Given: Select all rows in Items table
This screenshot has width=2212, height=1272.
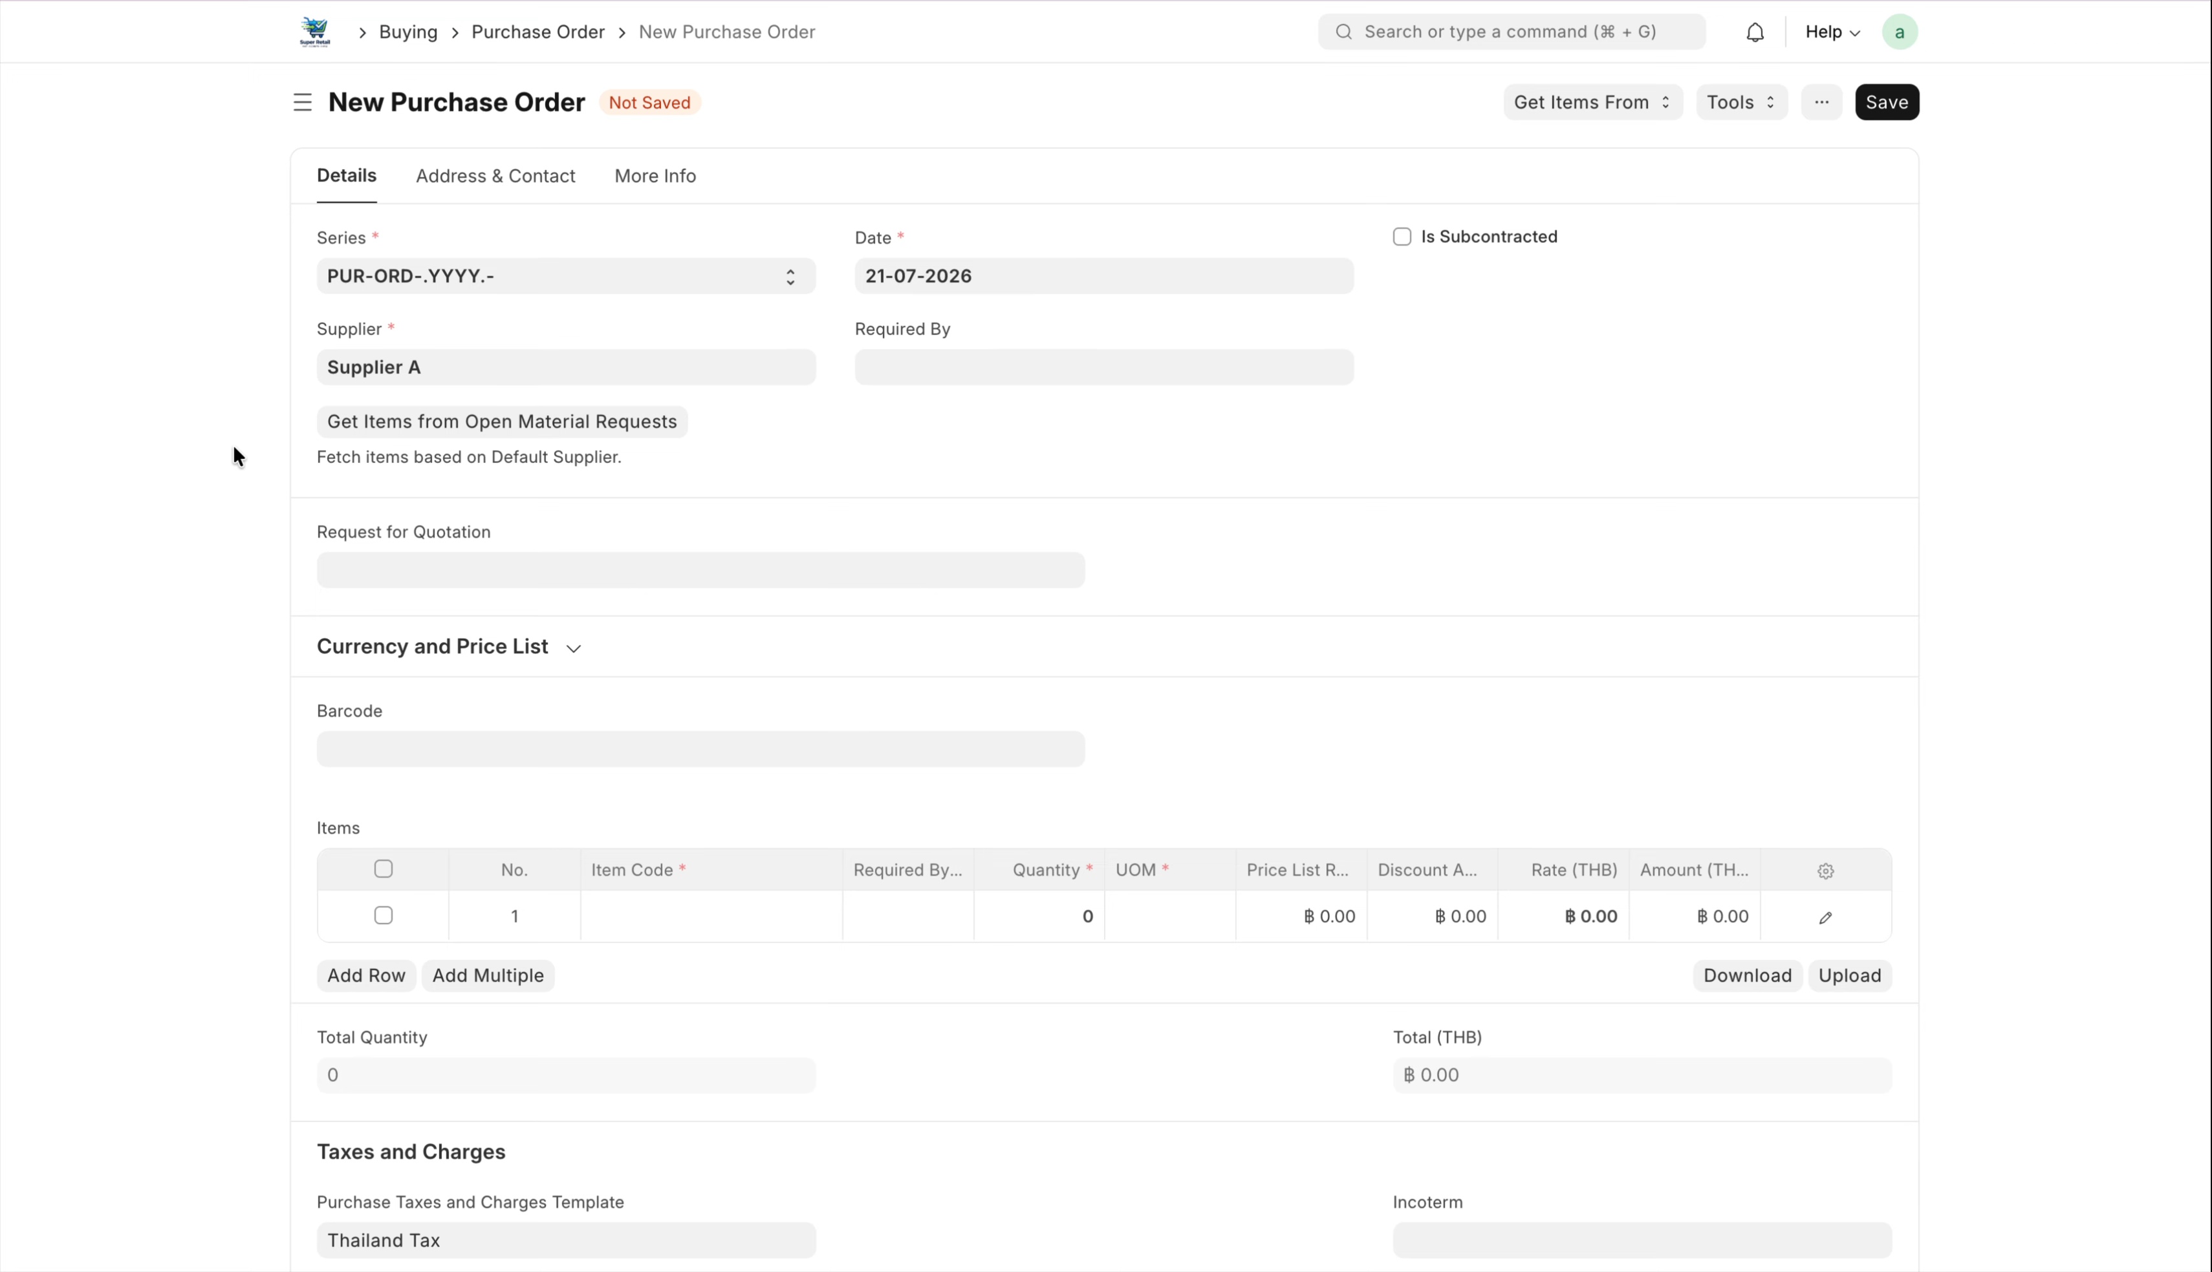Looking at the screenshot, I should 383,869.
